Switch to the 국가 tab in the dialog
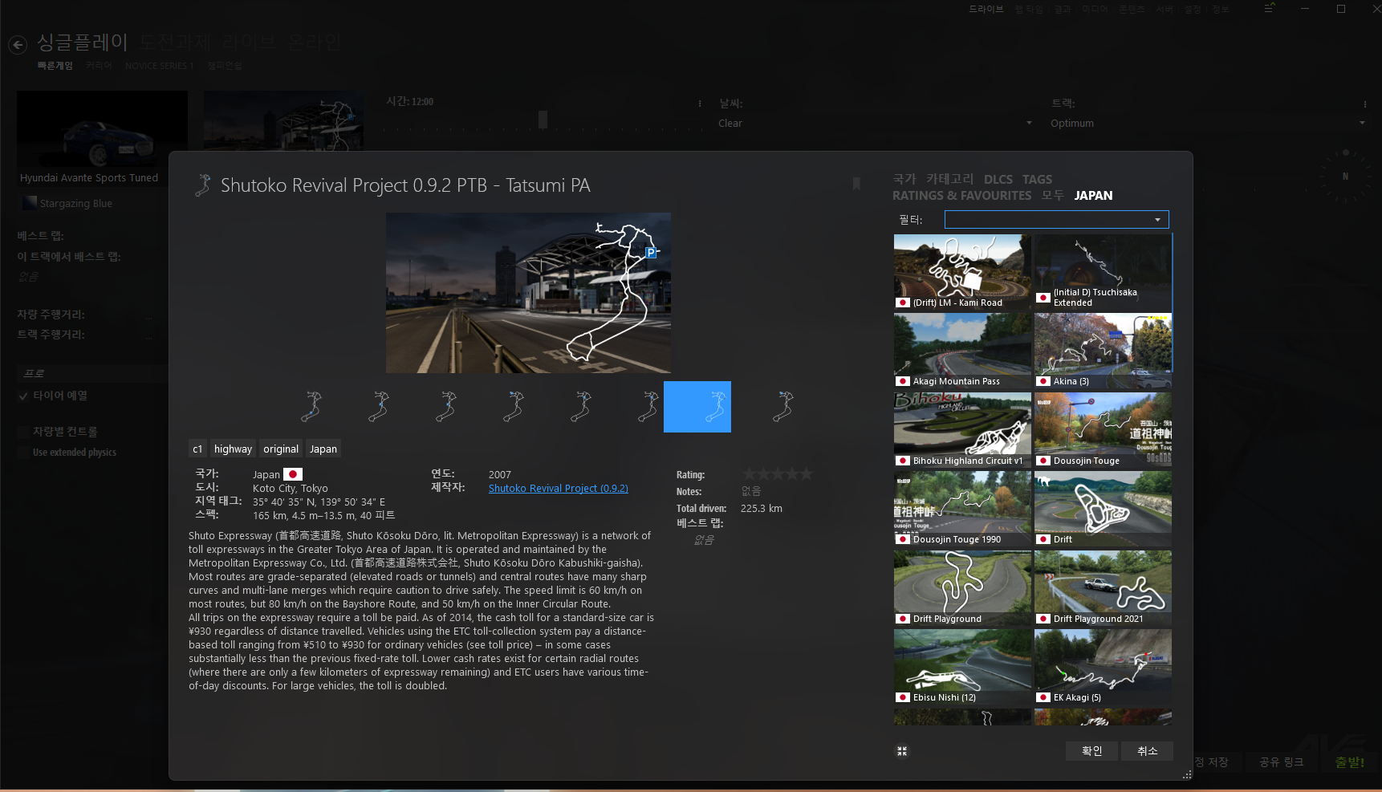1382x792 pixels. tap(904, 179)
